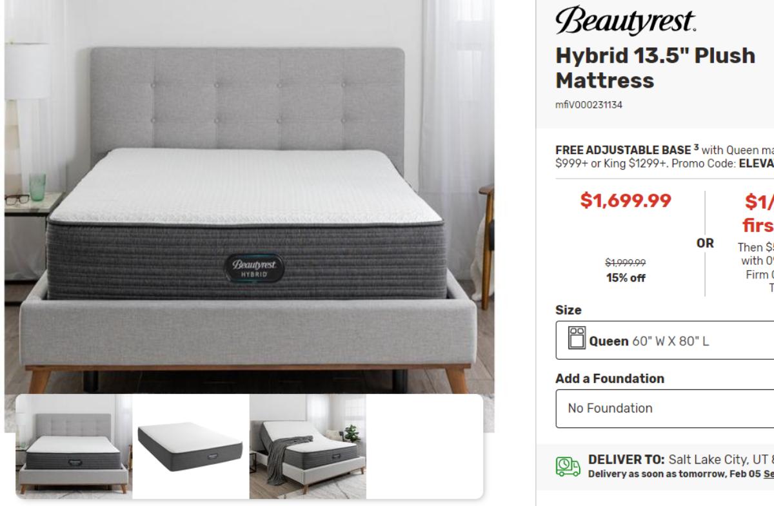This screenshot has width=774, height=506.
Task: Click the Beautyrest Hybrid badge on the mattress
Action: coord(254,268)
